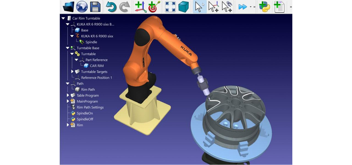Collapse the Car Rim Turntable station
This screenshot has width=352, height=165.
[63, 18]
